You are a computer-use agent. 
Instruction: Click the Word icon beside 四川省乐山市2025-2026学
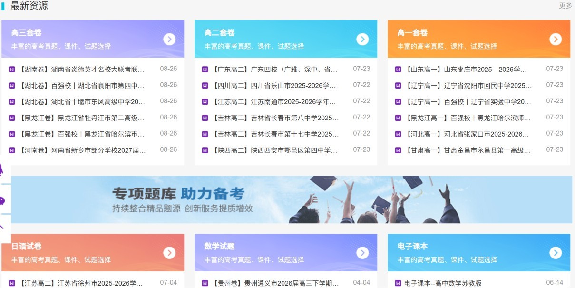[x=205, y=86]
